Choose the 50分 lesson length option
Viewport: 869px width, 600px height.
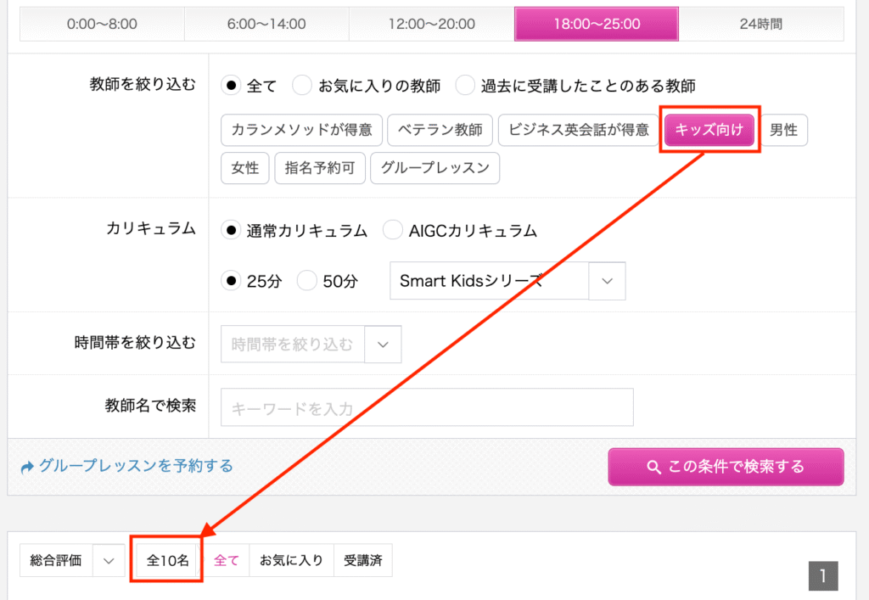pos(307,281)
